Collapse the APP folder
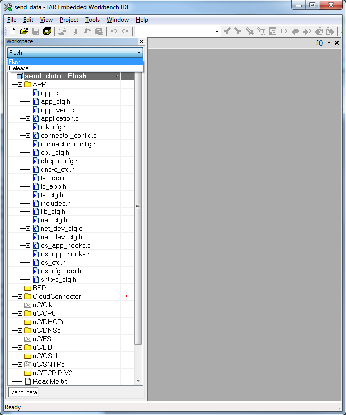This screenshot has height=415, width=346. pyautogui.click(x=20, y=85)
